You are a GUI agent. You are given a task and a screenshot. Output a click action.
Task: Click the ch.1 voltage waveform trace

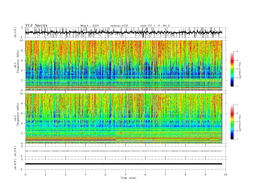point(123,32)
